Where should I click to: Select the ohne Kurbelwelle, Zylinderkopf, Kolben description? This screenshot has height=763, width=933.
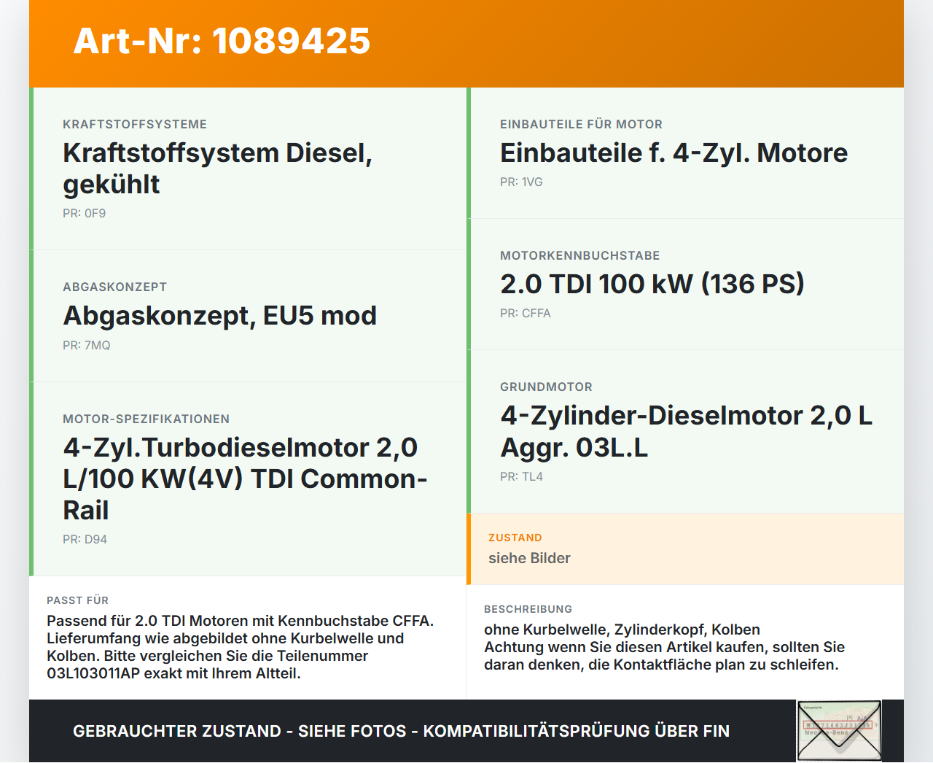coord(665,647)
